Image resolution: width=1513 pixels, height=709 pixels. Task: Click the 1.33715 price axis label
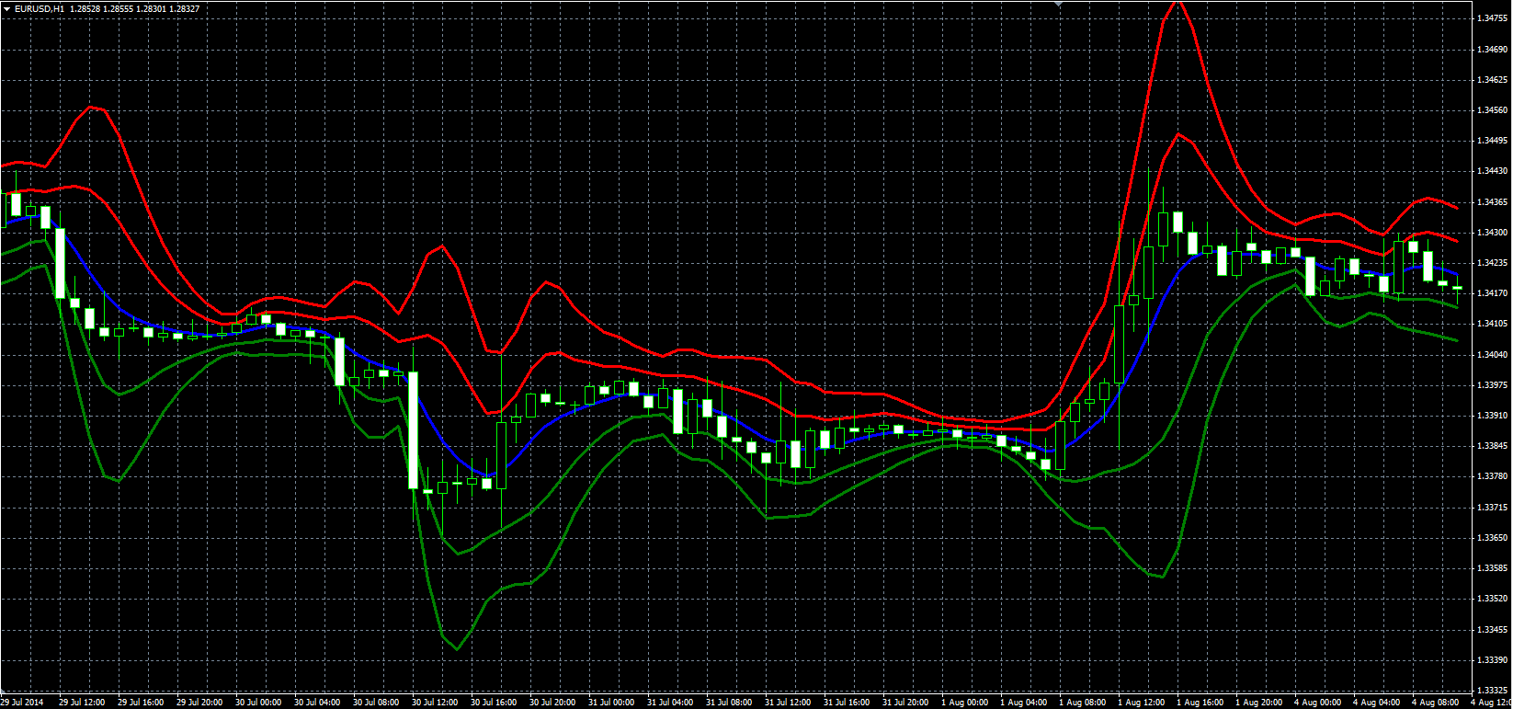(1493, 508)
